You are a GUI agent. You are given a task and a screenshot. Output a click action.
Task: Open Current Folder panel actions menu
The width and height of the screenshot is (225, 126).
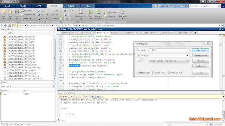[54, 29]
